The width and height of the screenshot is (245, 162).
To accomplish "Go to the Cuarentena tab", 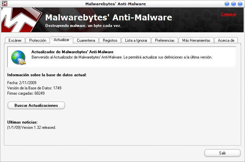I will tap(86, 40).
